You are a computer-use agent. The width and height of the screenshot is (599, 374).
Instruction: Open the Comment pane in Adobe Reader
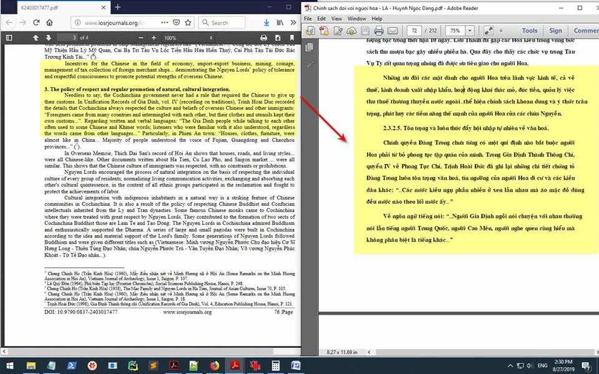[586, 31]
